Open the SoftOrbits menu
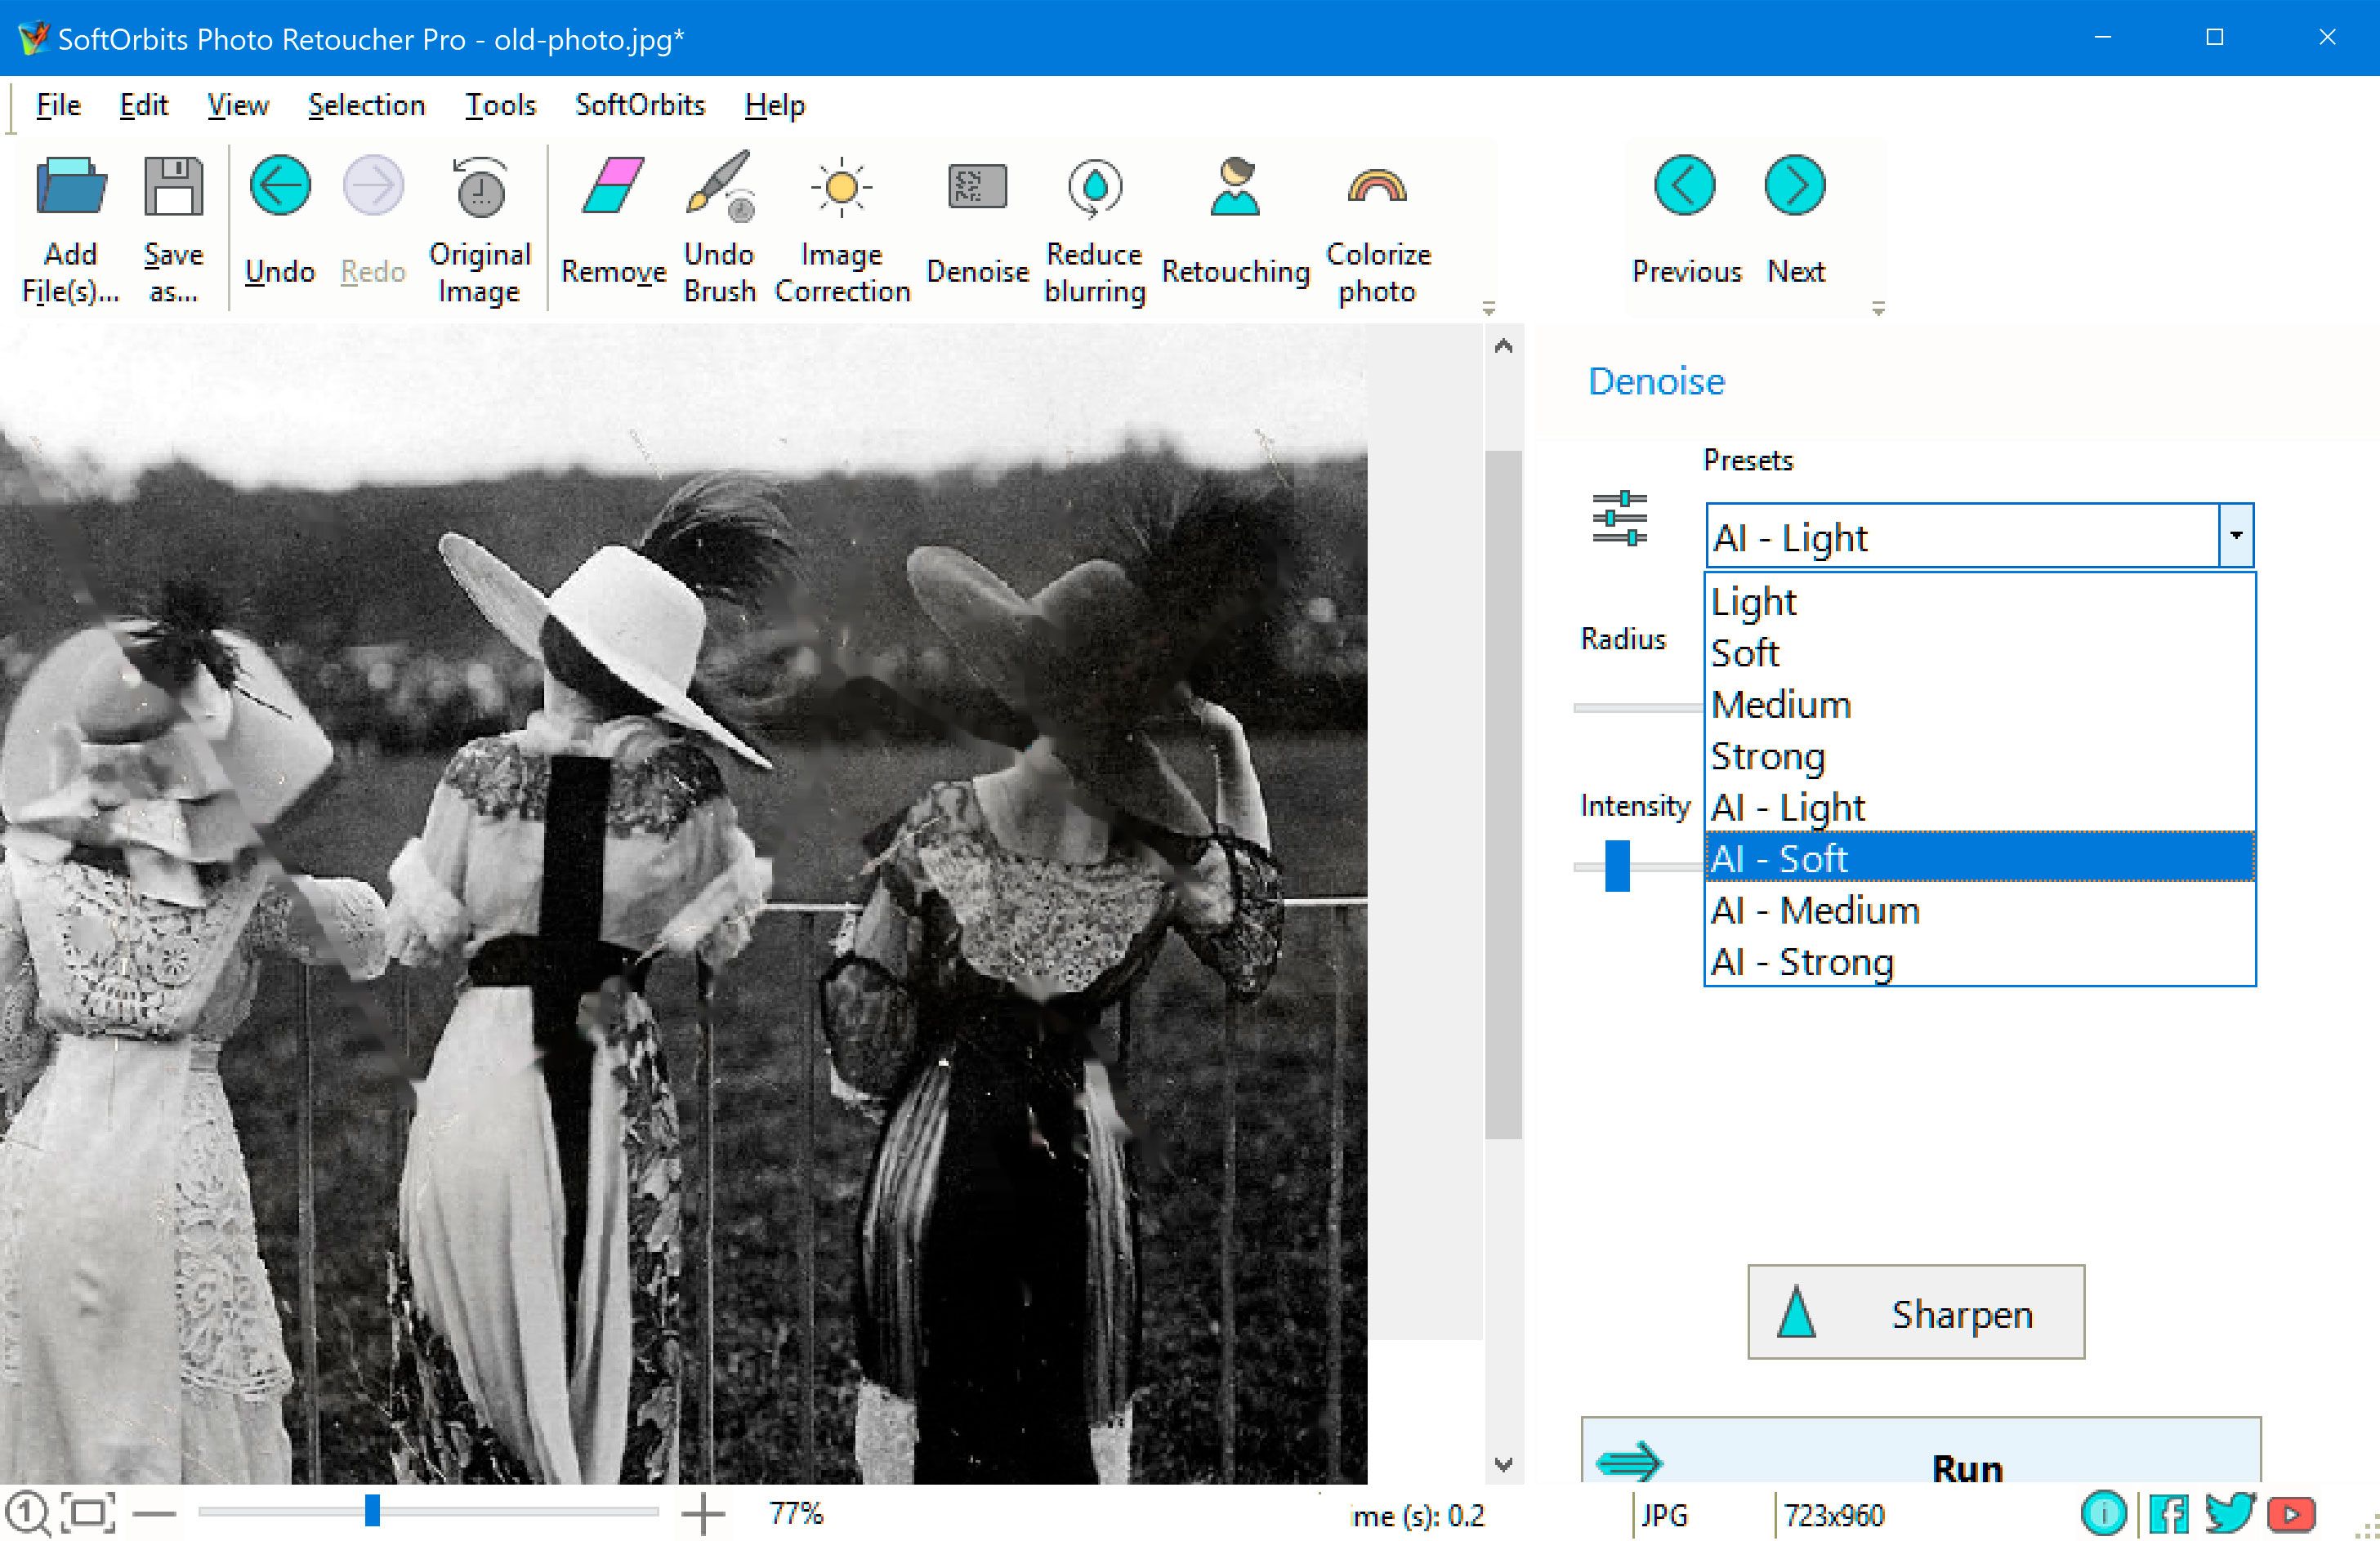Image resolution: width=2380 pixels, height=1541 pixels. coord(640,105)
